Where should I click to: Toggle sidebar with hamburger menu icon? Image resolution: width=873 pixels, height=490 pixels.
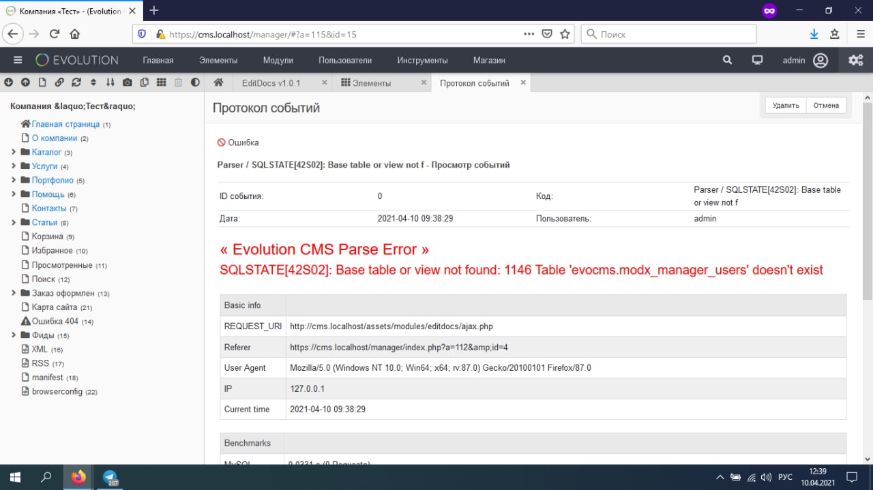pyautogui.click(x=18, y=60)
